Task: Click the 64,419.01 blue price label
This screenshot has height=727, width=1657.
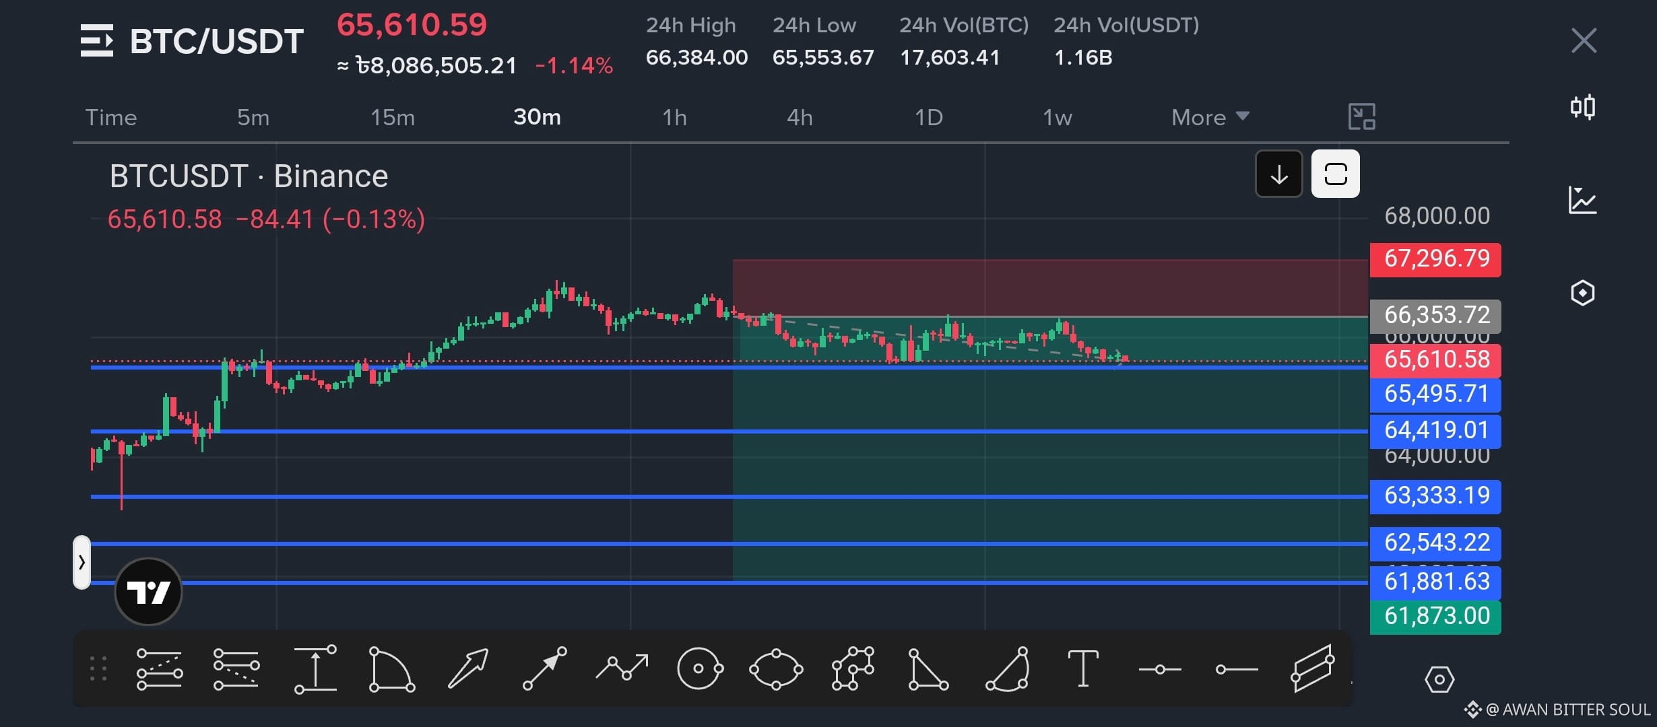Action: pyautogui.click(x=1435, y=431)
